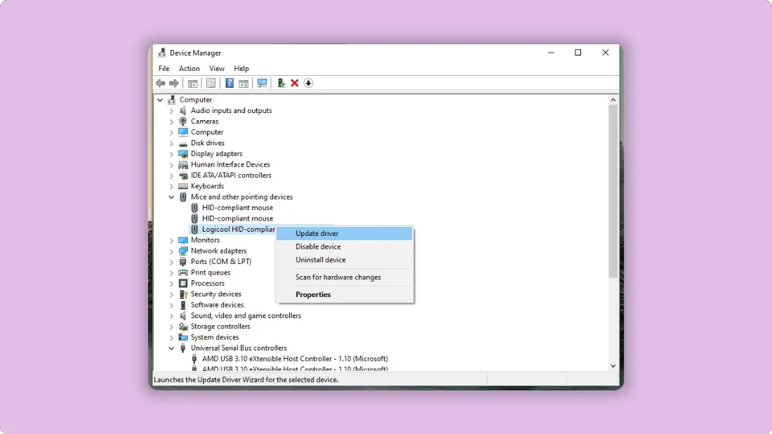772x434 pixels.
Task: Click the Back arrow in the toolbar
Action: click(161, 84)
